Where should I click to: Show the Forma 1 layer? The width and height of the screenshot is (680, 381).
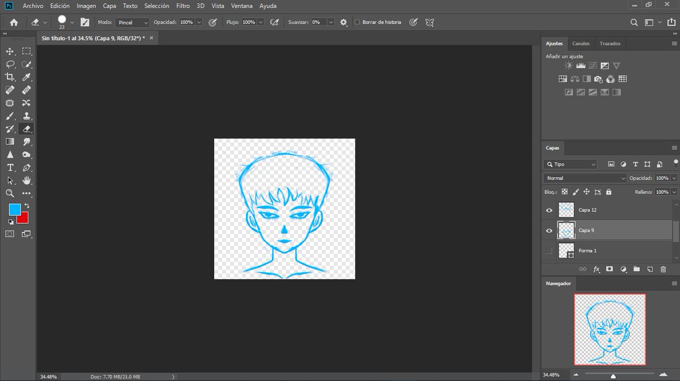tap(549, 250)
